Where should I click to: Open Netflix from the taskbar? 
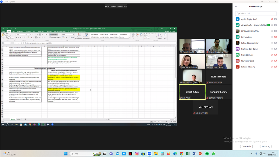coord(130,154)
